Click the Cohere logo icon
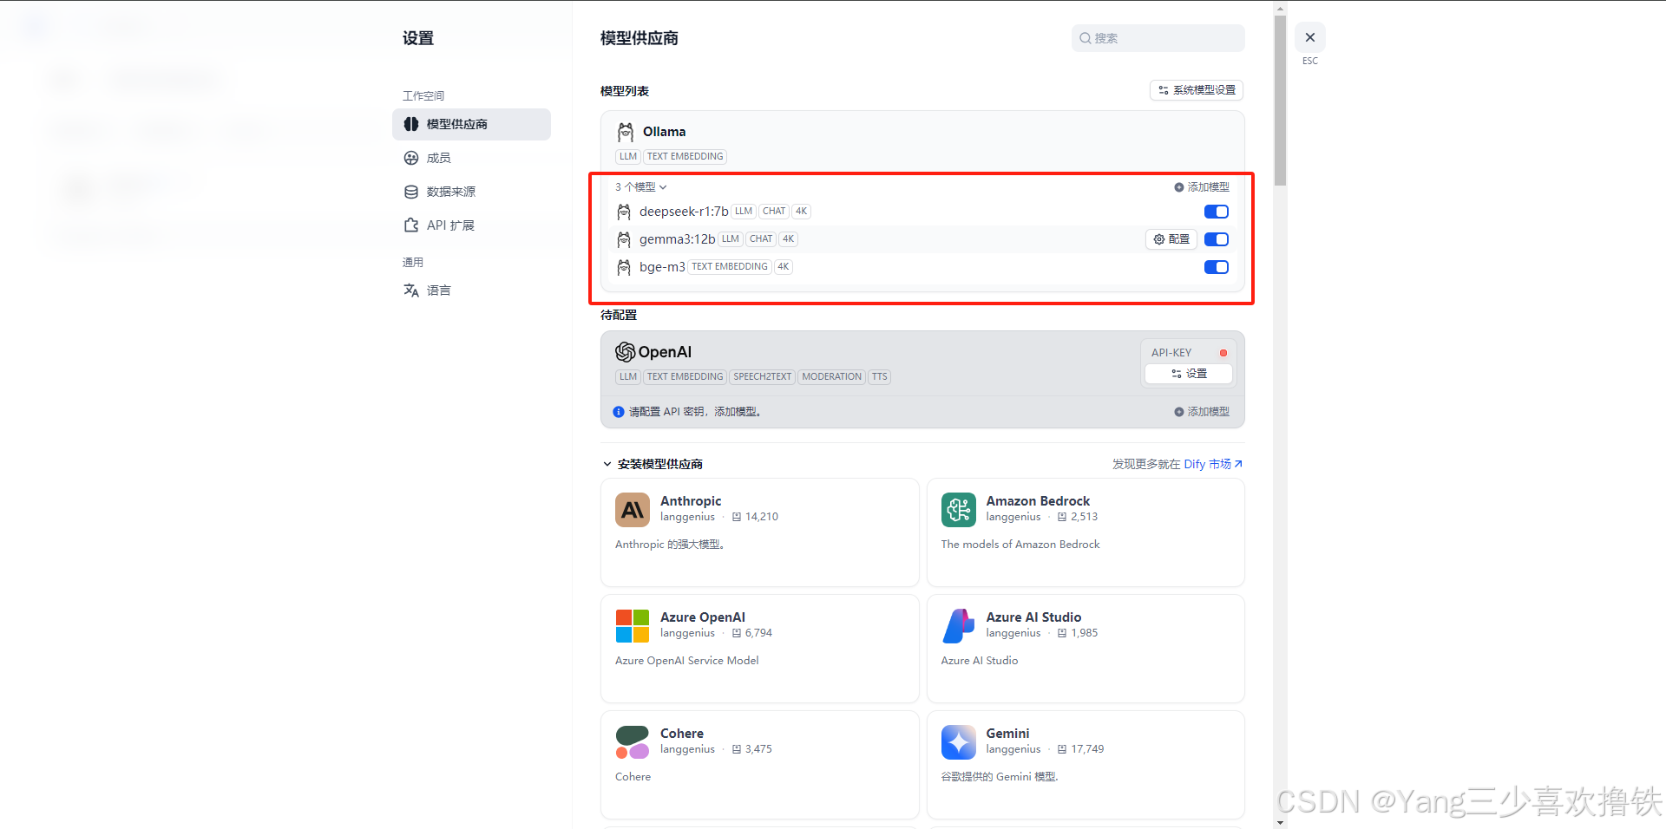The width and height of the screenshot is (1666, 829). pos(633,742)
